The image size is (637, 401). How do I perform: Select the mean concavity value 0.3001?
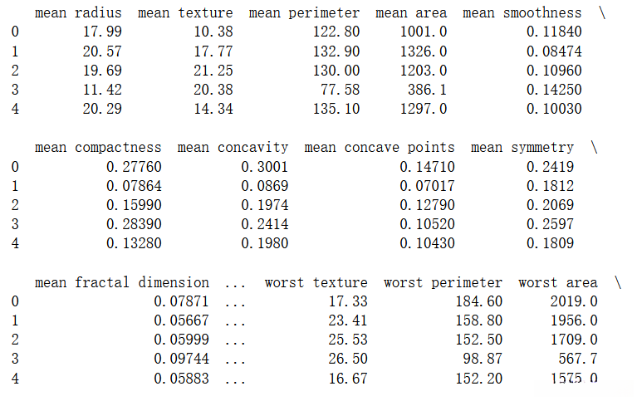pos(265,167)
